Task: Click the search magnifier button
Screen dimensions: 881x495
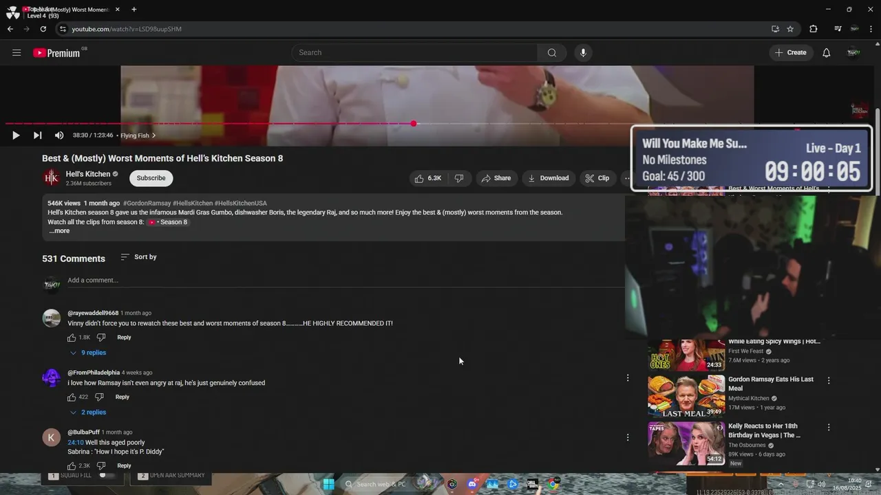Action: point(552,53)
